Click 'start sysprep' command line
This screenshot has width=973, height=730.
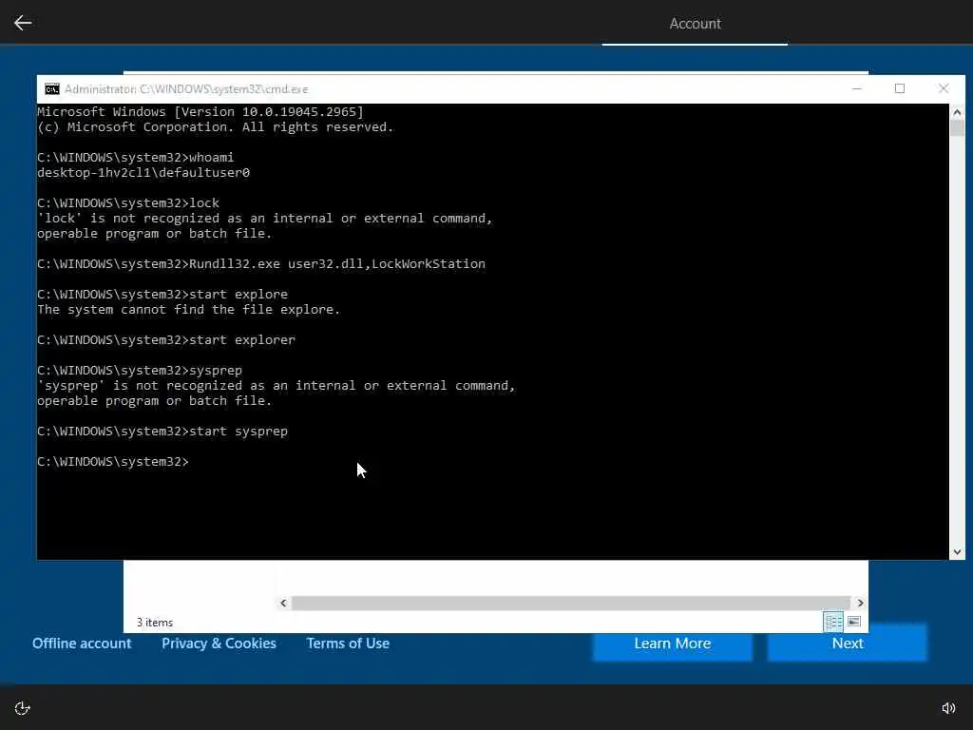pyautogui.click(x=162, y=432)
